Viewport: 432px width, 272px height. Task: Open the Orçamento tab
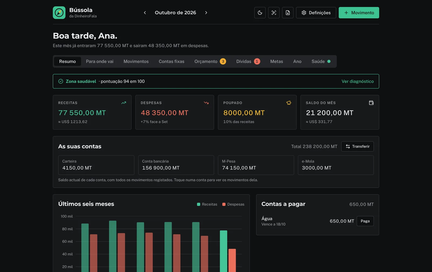click(210, 61)
